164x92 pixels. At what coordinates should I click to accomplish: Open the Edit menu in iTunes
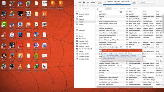[80, 6]
